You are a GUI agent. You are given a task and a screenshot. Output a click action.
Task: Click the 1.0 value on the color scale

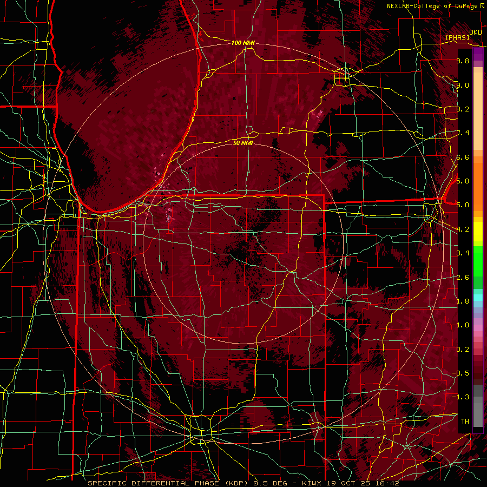(463, 325)
